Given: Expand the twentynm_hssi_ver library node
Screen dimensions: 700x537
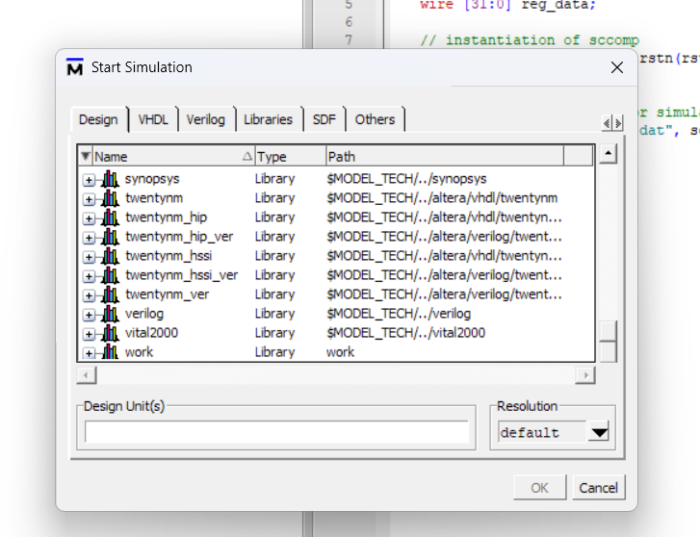Looking at the screenshot, I should pyautogui.click(x=90, y=276).
